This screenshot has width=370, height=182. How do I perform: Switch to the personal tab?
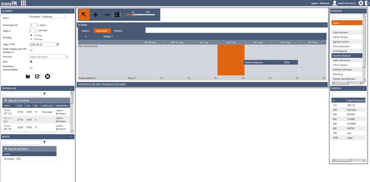(x=102, y=31)
